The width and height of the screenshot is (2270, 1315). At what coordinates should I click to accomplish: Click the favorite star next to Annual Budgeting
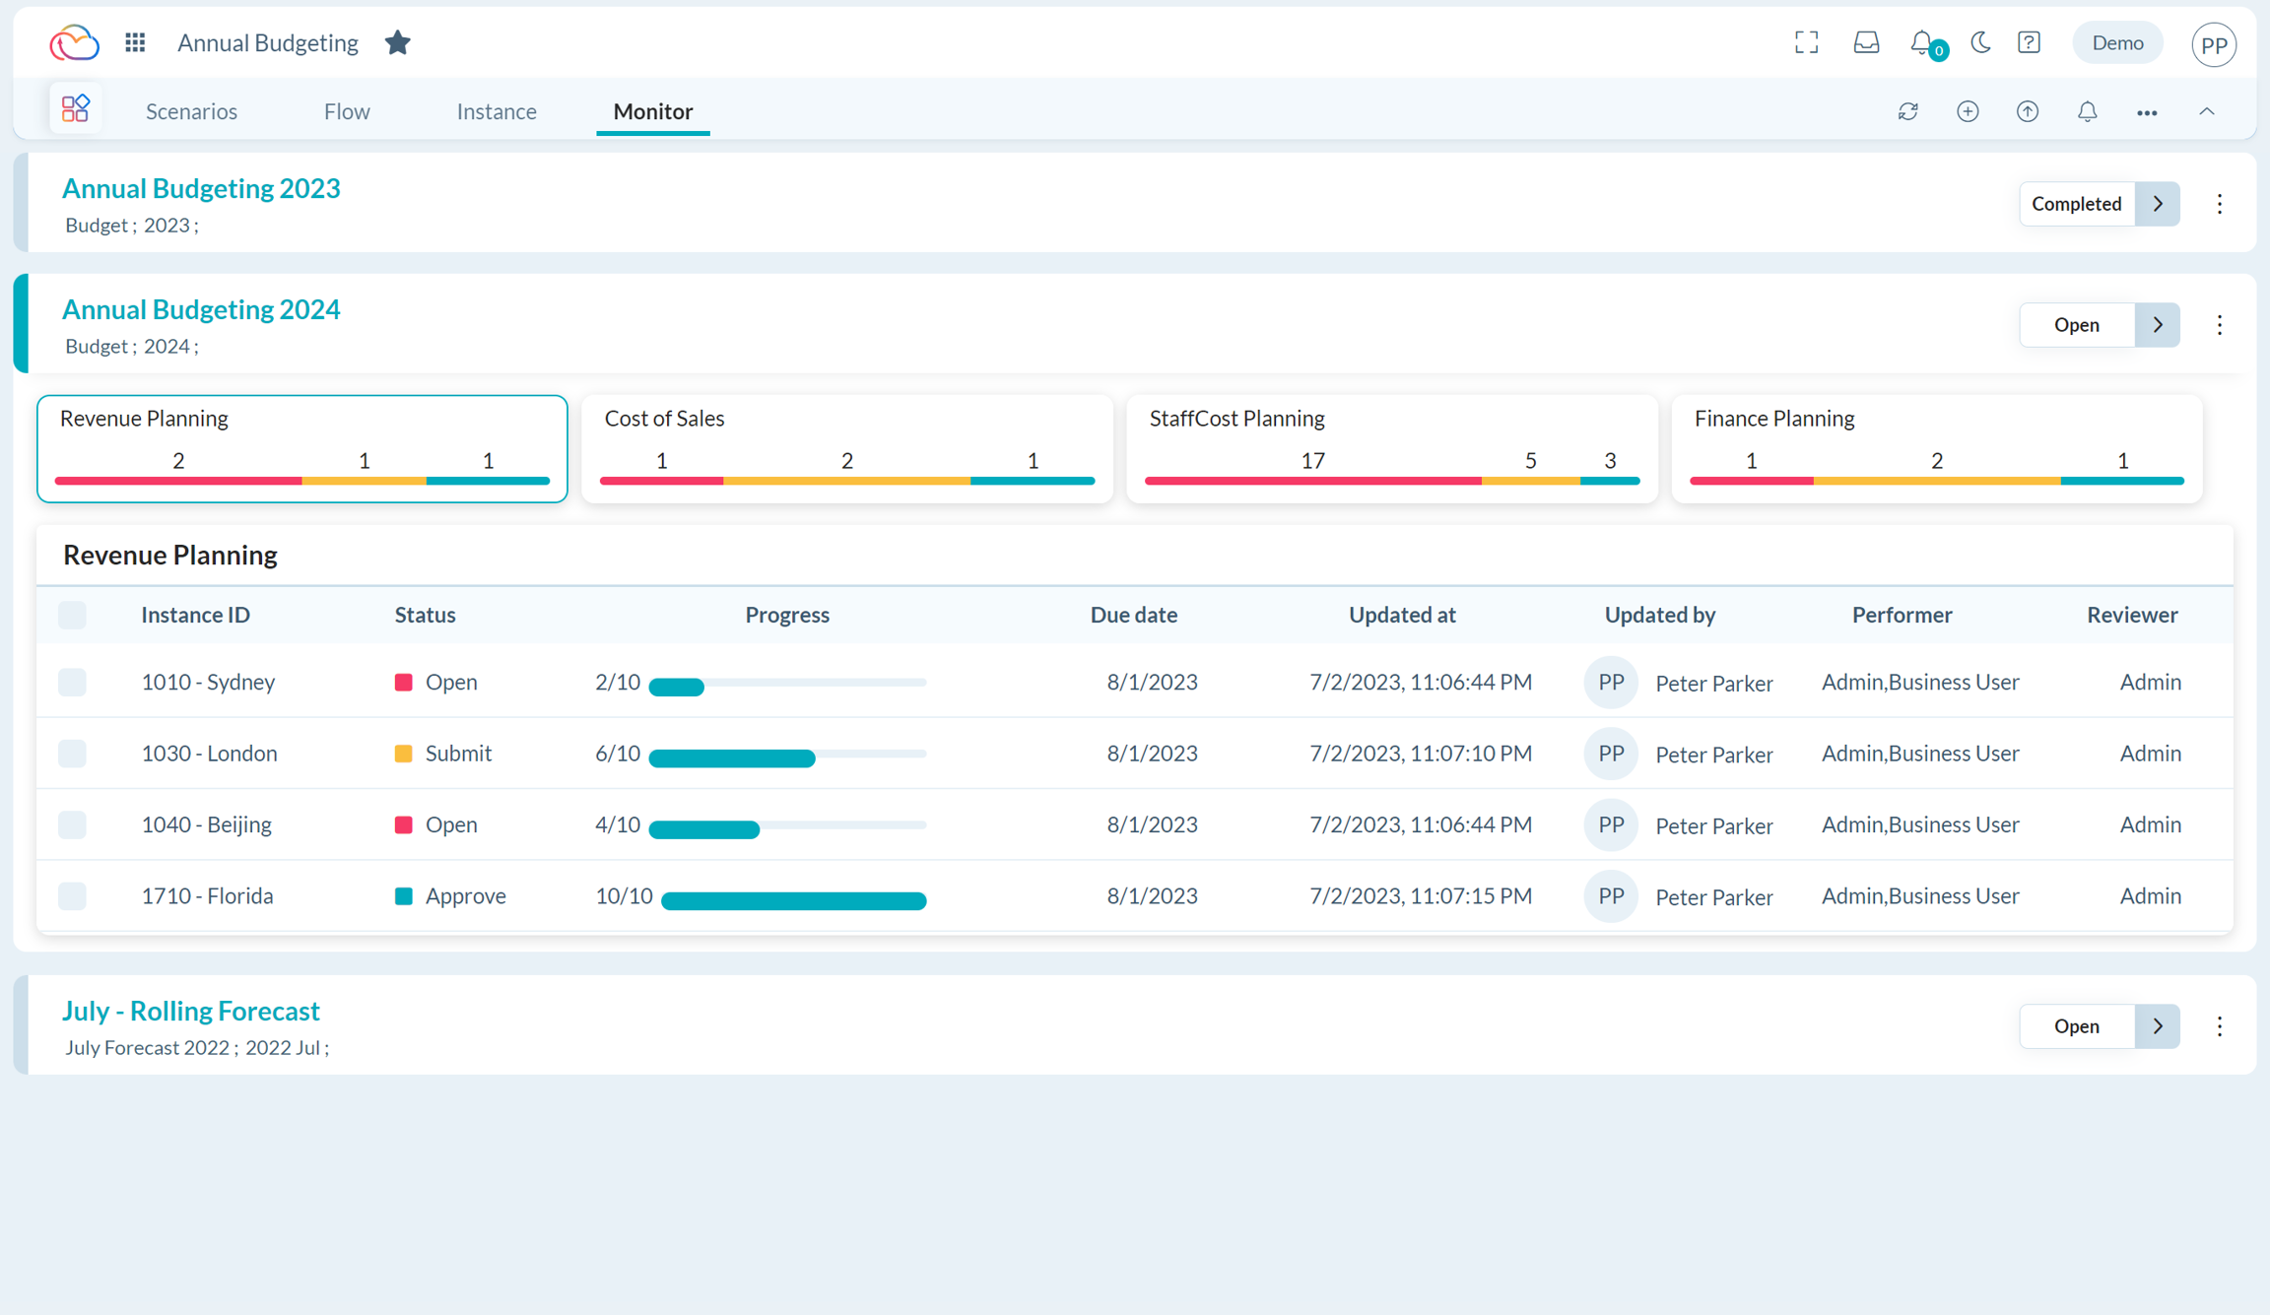[397, 42]
